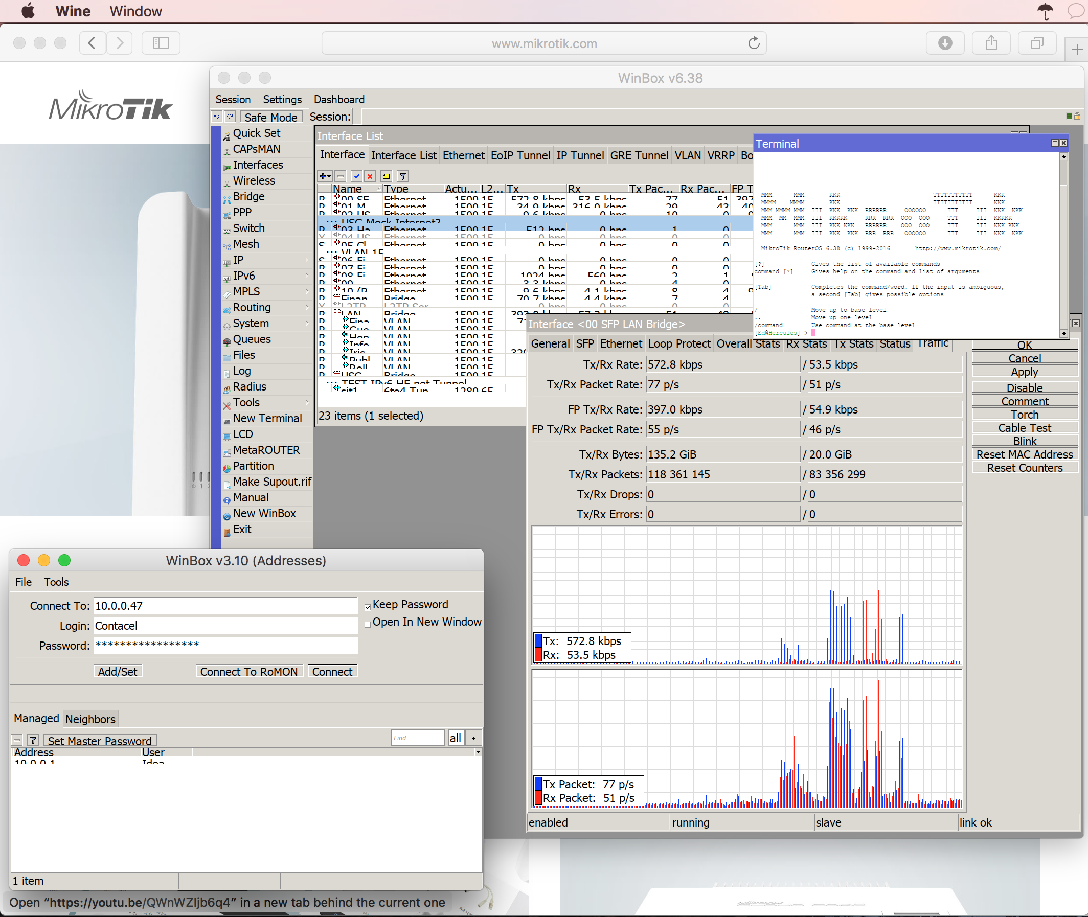1088x917 pixels.
Task: Open the dropdown arrow on the add button
Action: click(x=330, y=177)
